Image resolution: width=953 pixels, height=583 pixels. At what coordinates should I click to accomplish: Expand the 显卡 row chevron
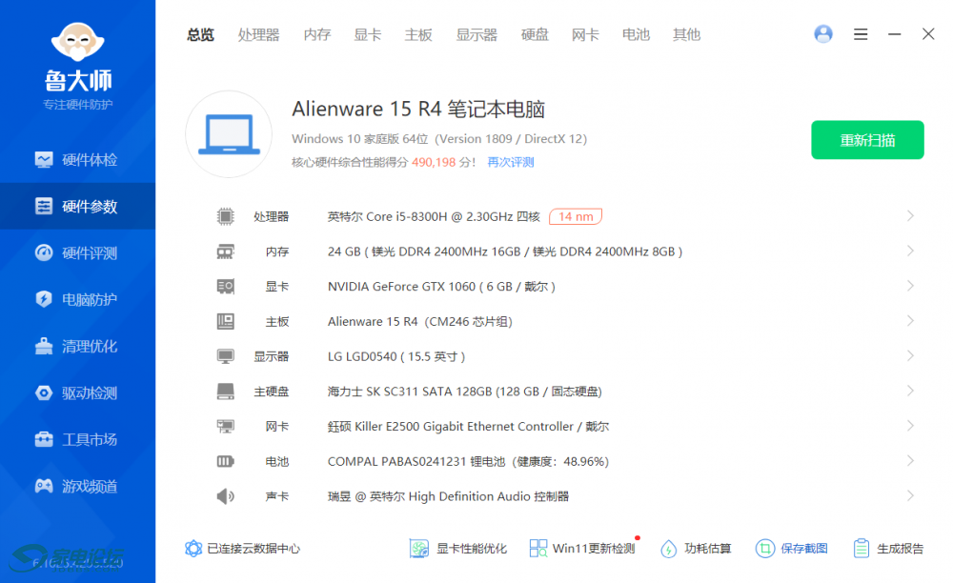(910, 286)
